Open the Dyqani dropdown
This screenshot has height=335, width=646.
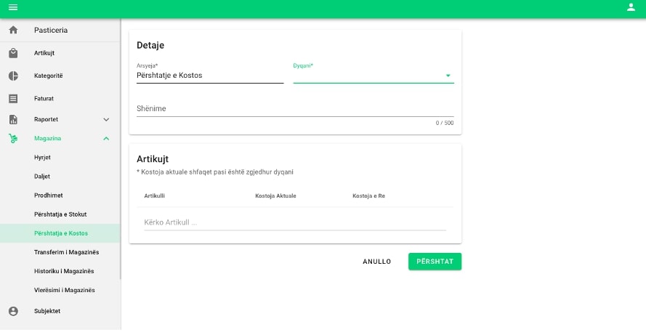(373, 76)
